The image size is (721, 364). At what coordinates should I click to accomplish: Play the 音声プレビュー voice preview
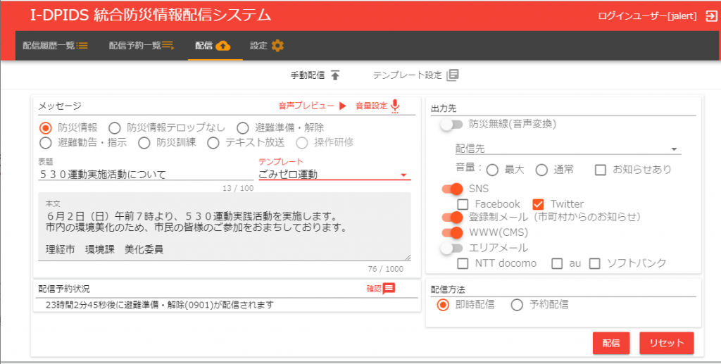pos(343,106)
